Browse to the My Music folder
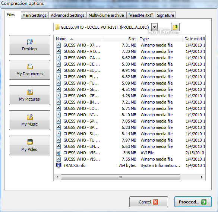 click(29, 120)
